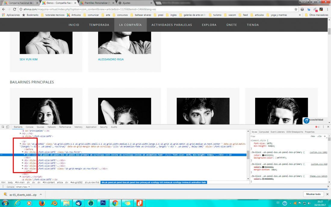Close the downloads bar
This screenshot has width=331, height=207.
click(x=327, y=194)
